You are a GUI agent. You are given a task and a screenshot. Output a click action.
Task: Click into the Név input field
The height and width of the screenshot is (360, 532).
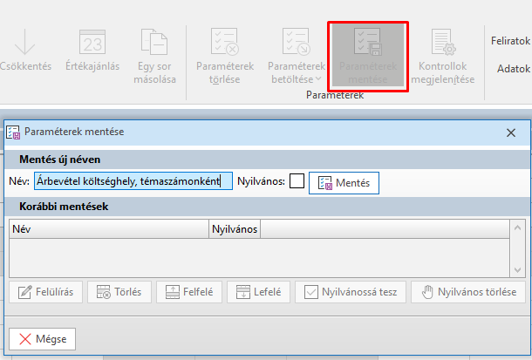[133, 181]
